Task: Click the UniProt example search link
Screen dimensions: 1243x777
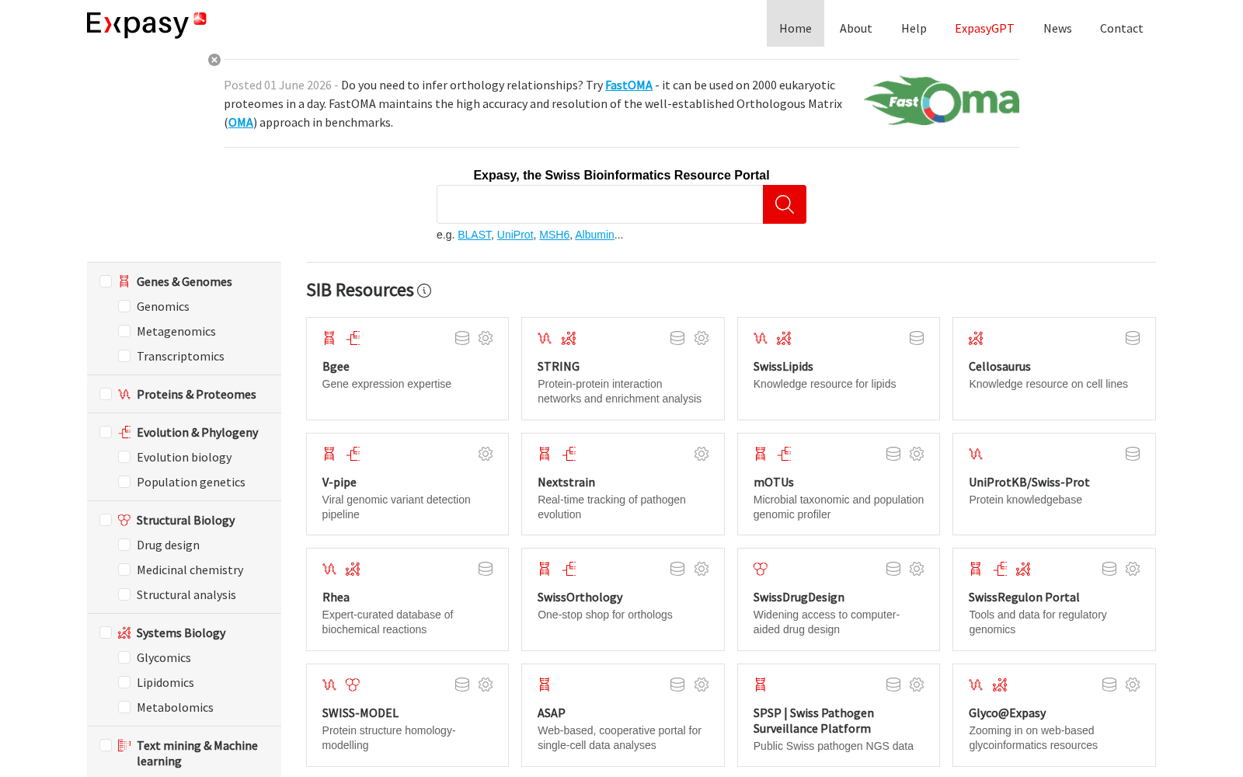Action: [x=515, y=235]
